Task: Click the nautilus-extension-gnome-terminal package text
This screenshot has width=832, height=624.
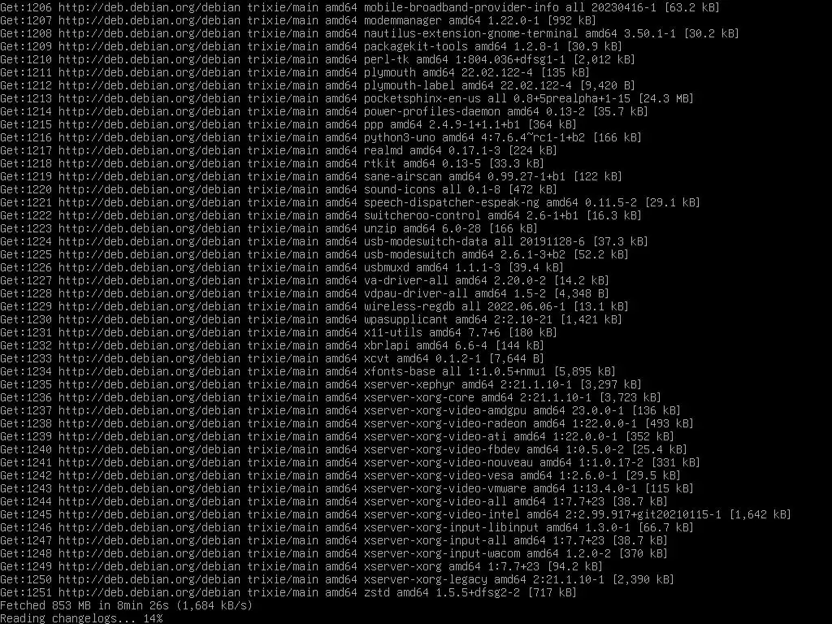Action: tap(470, 33)
